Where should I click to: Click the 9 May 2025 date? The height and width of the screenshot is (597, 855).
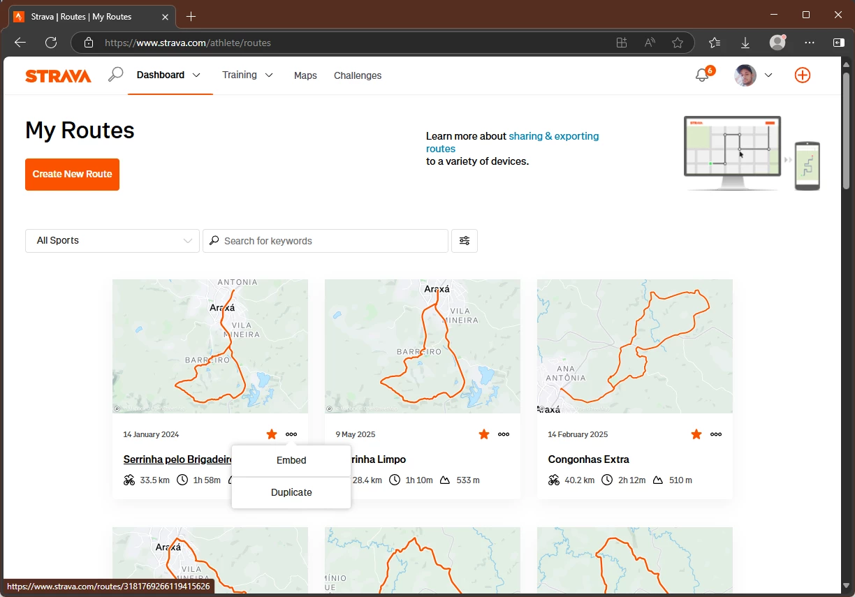point(356,434)
